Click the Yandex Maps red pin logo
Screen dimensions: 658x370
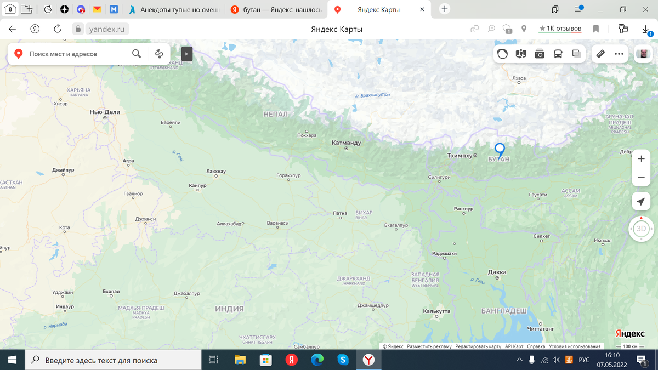click(x=18, y=54)
